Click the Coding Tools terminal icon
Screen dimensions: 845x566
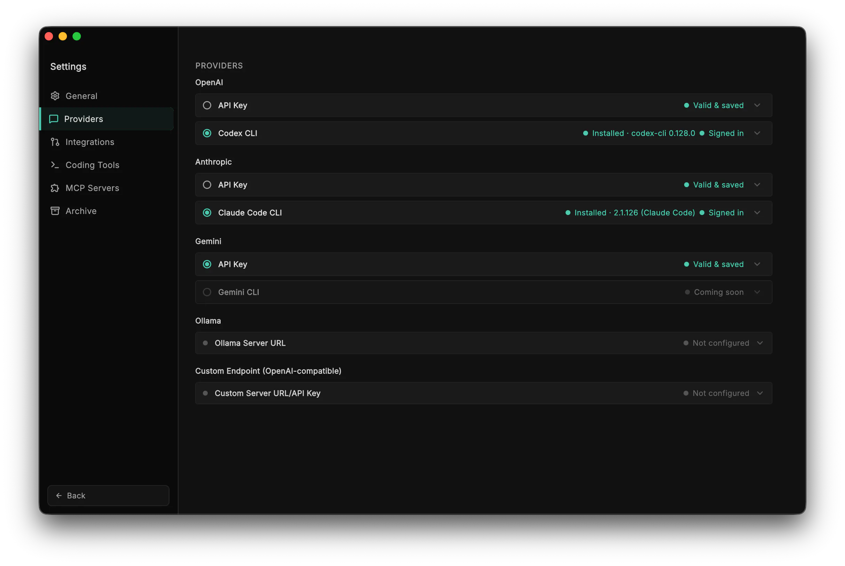55,165
